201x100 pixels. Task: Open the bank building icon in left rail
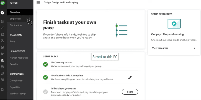pyautogui.click(x=2, y=34)
